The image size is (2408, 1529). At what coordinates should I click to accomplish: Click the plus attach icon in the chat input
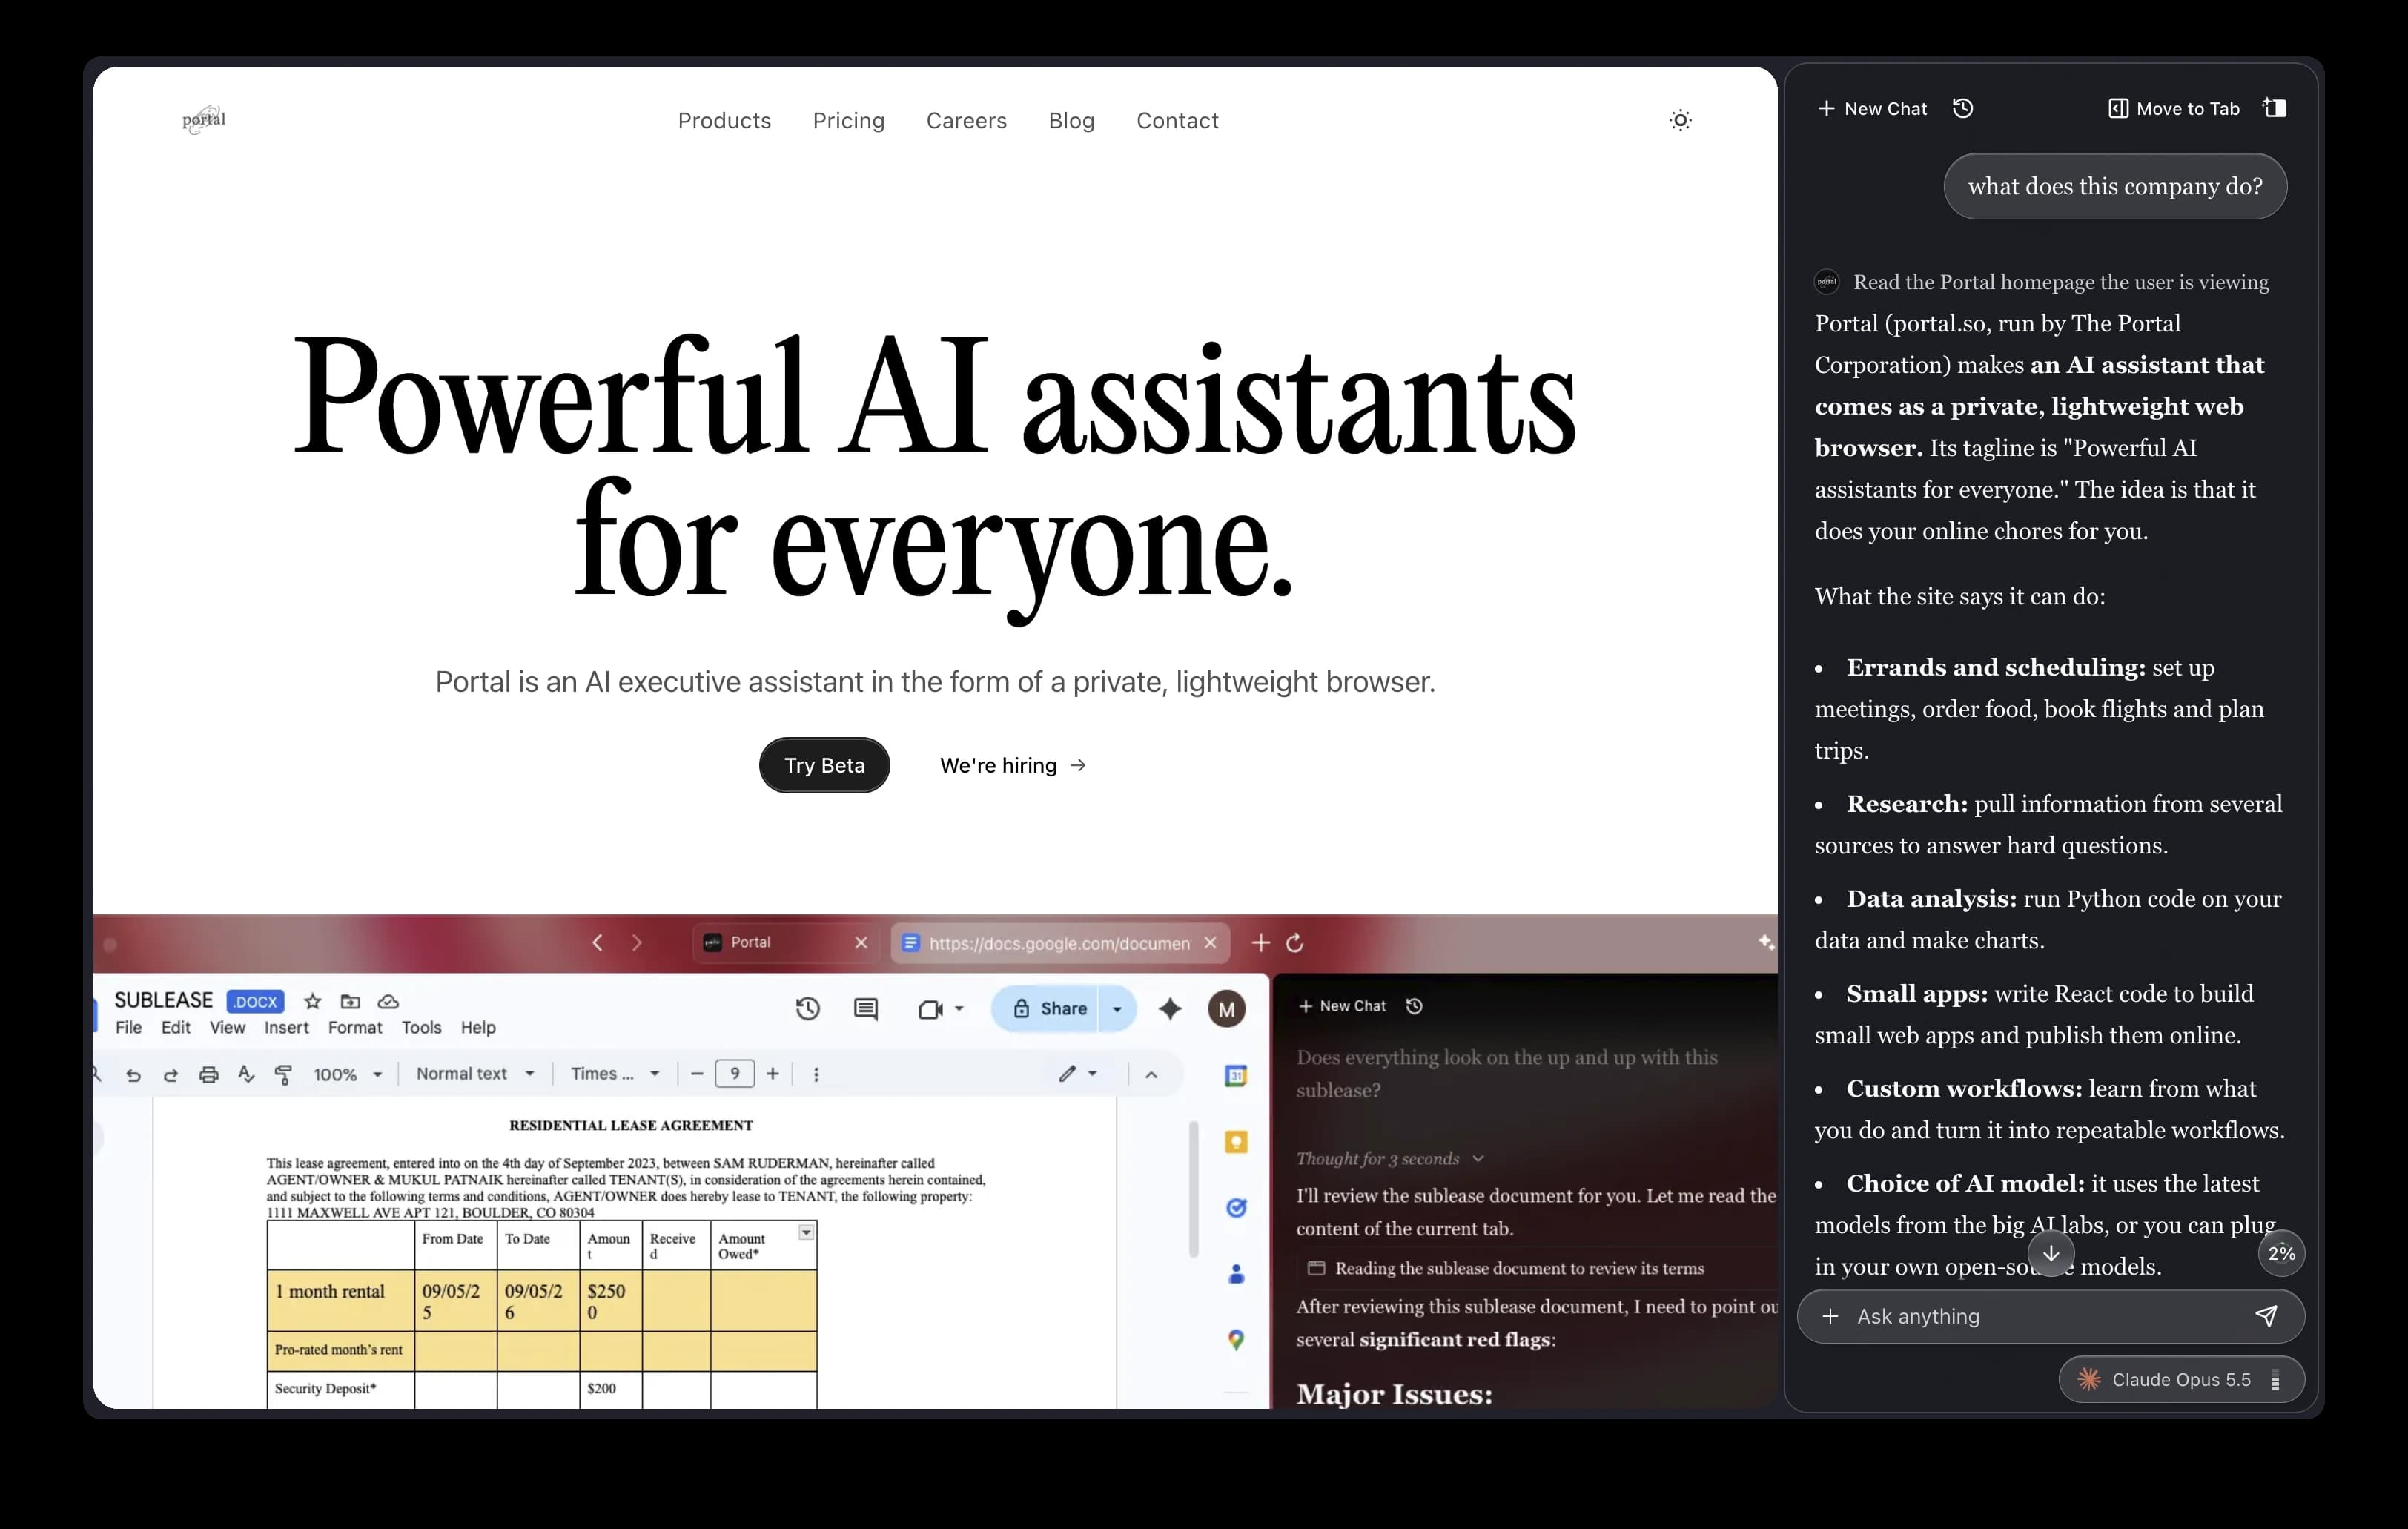(x=1830, y=1316)
